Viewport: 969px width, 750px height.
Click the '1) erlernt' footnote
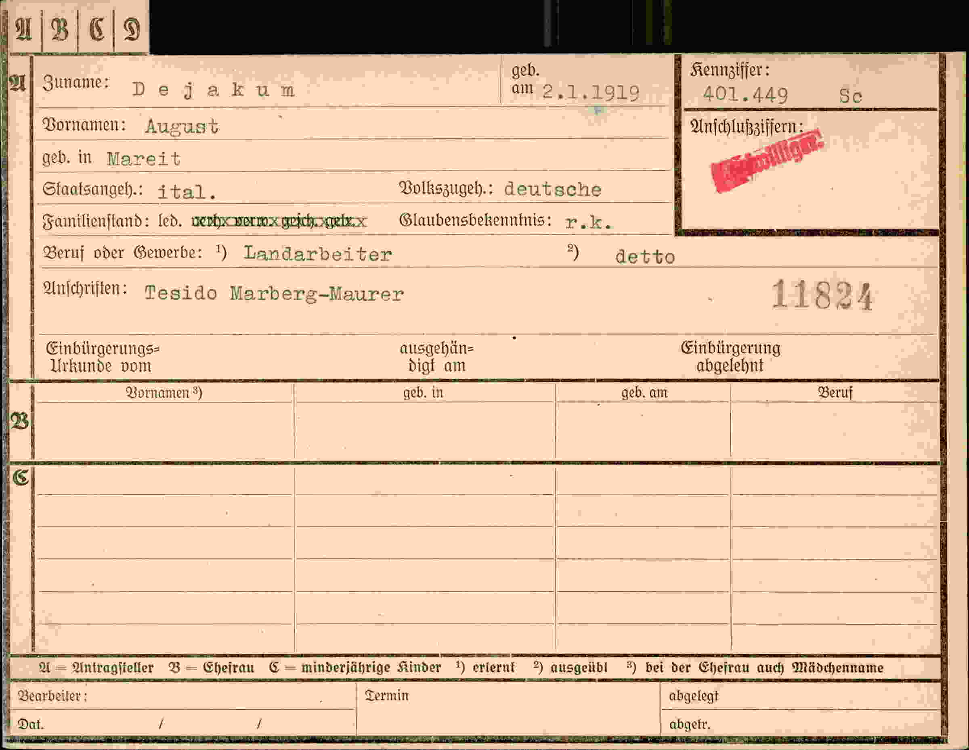(485, 667)
